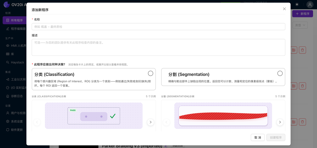The image size is (317, 148).
Task: Click the OV20i logo in the sidebar
Action: [7, 5]
